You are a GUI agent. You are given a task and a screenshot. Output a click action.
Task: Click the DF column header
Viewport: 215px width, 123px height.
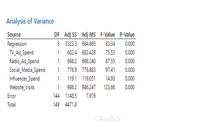coord(56,35)
